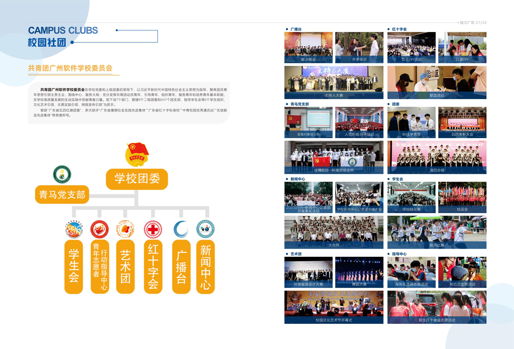The width and height of the screenshot is (514, 349).
Task: Click the 指导中心 photo section heading
Action: [400, 254]
